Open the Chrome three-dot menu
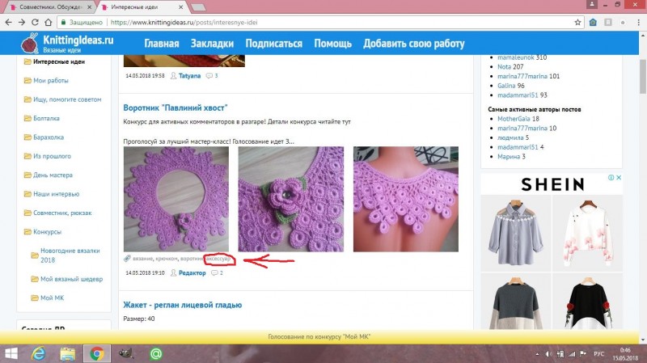Image resolution: width=647 pixels, height=363 pixels. (x=638, y=23)
